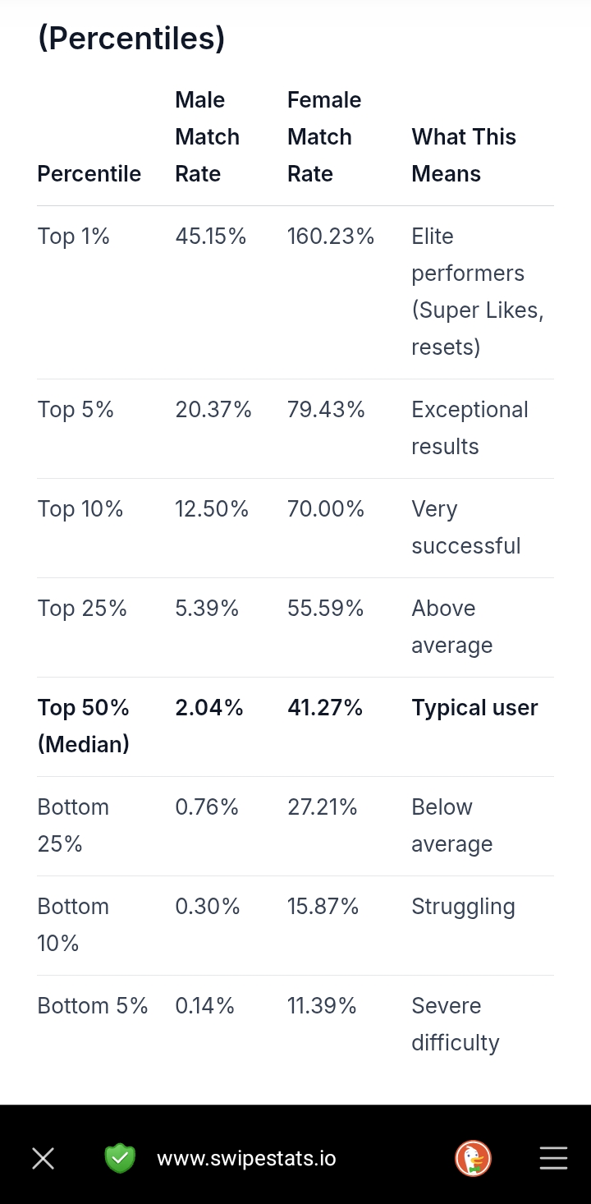Open the DuckDuckGo fire button icon
The width and height of the screenshot is (591, 1204).
tap(473, 1158)
